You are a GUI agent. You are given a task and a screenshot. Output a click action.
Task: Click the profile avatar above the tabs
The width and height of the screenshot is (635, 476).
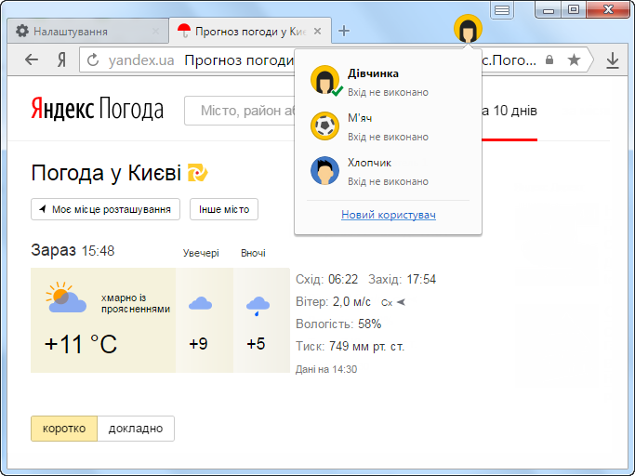click(468, 29)
